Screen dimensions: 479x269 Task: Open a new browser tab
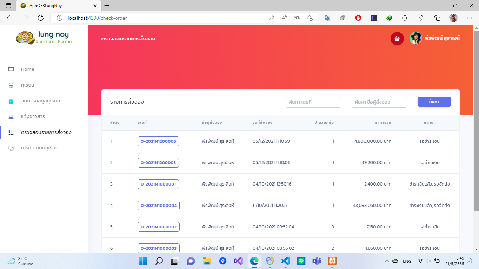click(107, 6)
